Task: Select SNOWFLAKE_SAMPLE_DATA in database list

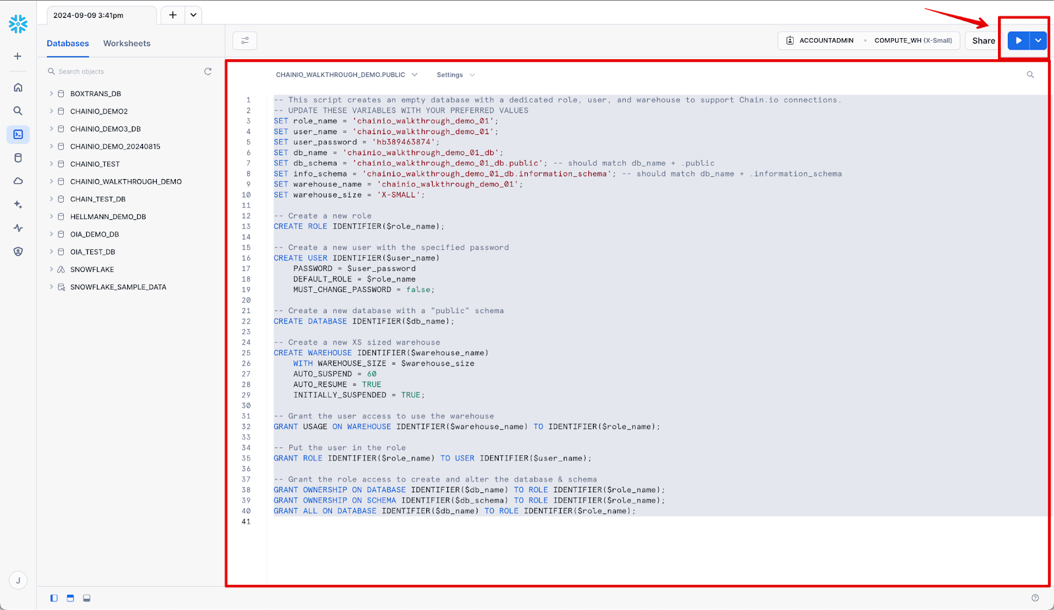Action: coord(119,287)
